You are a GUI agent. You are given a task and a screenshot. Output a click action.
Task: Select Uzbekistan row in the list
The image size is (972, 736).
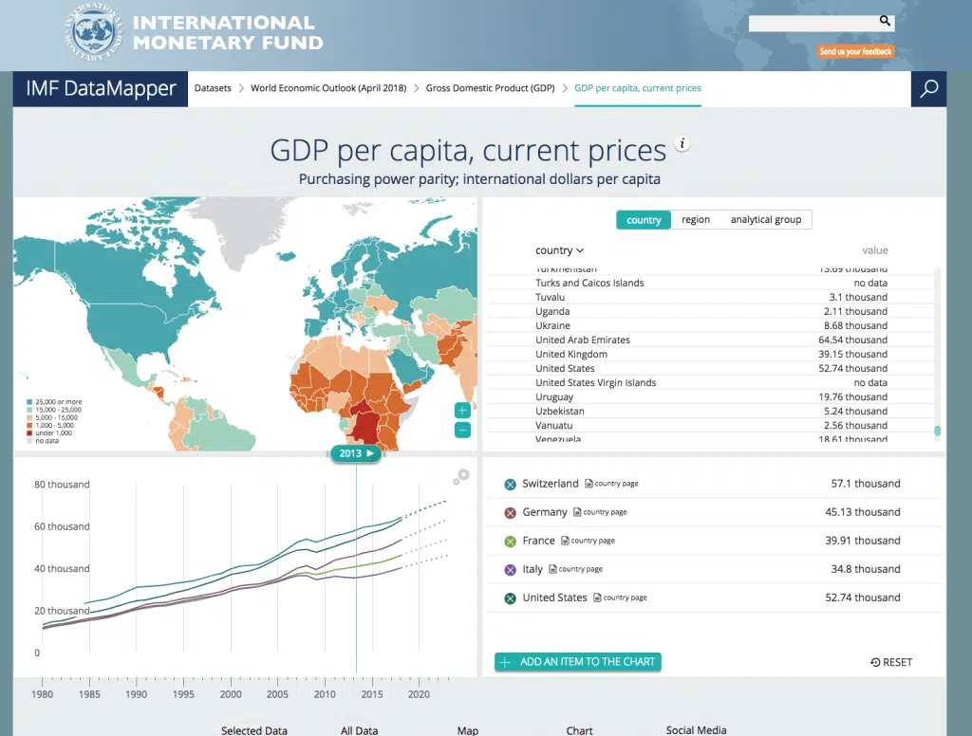(711, 412)
